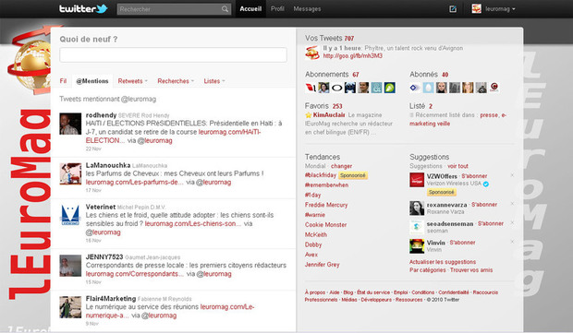The image size is (573, 333).
Task: Open leuromag.com/Les-parfums-de link
Action: click(x=135, y=182)
